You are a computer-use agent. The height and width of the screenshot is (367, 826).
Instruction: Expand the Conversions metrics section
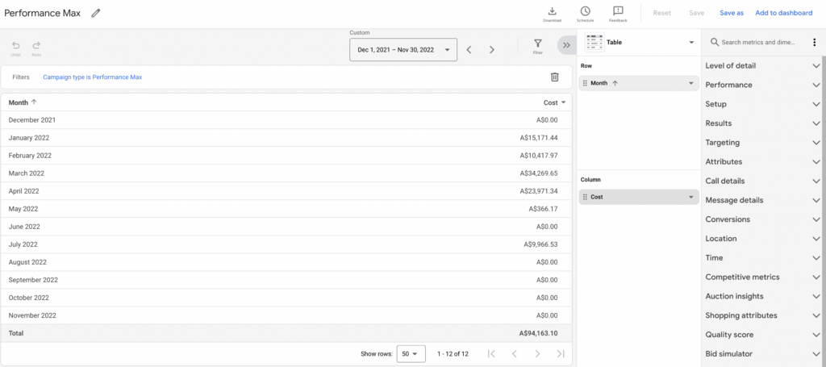762,219
